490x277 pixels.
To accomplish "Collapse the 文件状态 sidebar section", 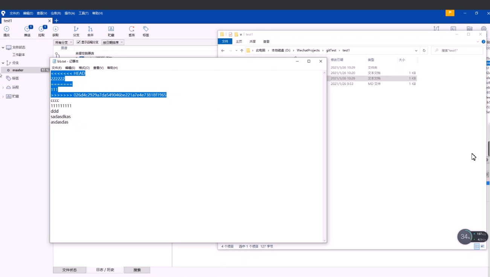I will (3, 47).
